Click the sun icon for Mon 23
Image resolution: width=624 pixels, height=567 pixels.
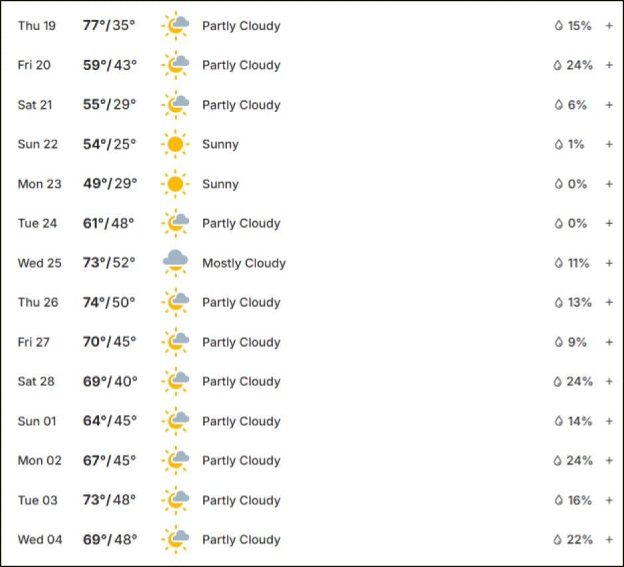[176, 184]
